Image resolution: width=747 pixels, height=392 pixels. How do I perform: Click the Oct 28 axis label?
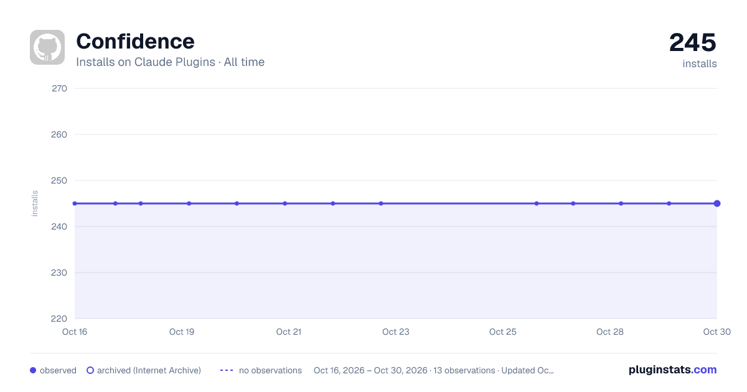[610, 332]
